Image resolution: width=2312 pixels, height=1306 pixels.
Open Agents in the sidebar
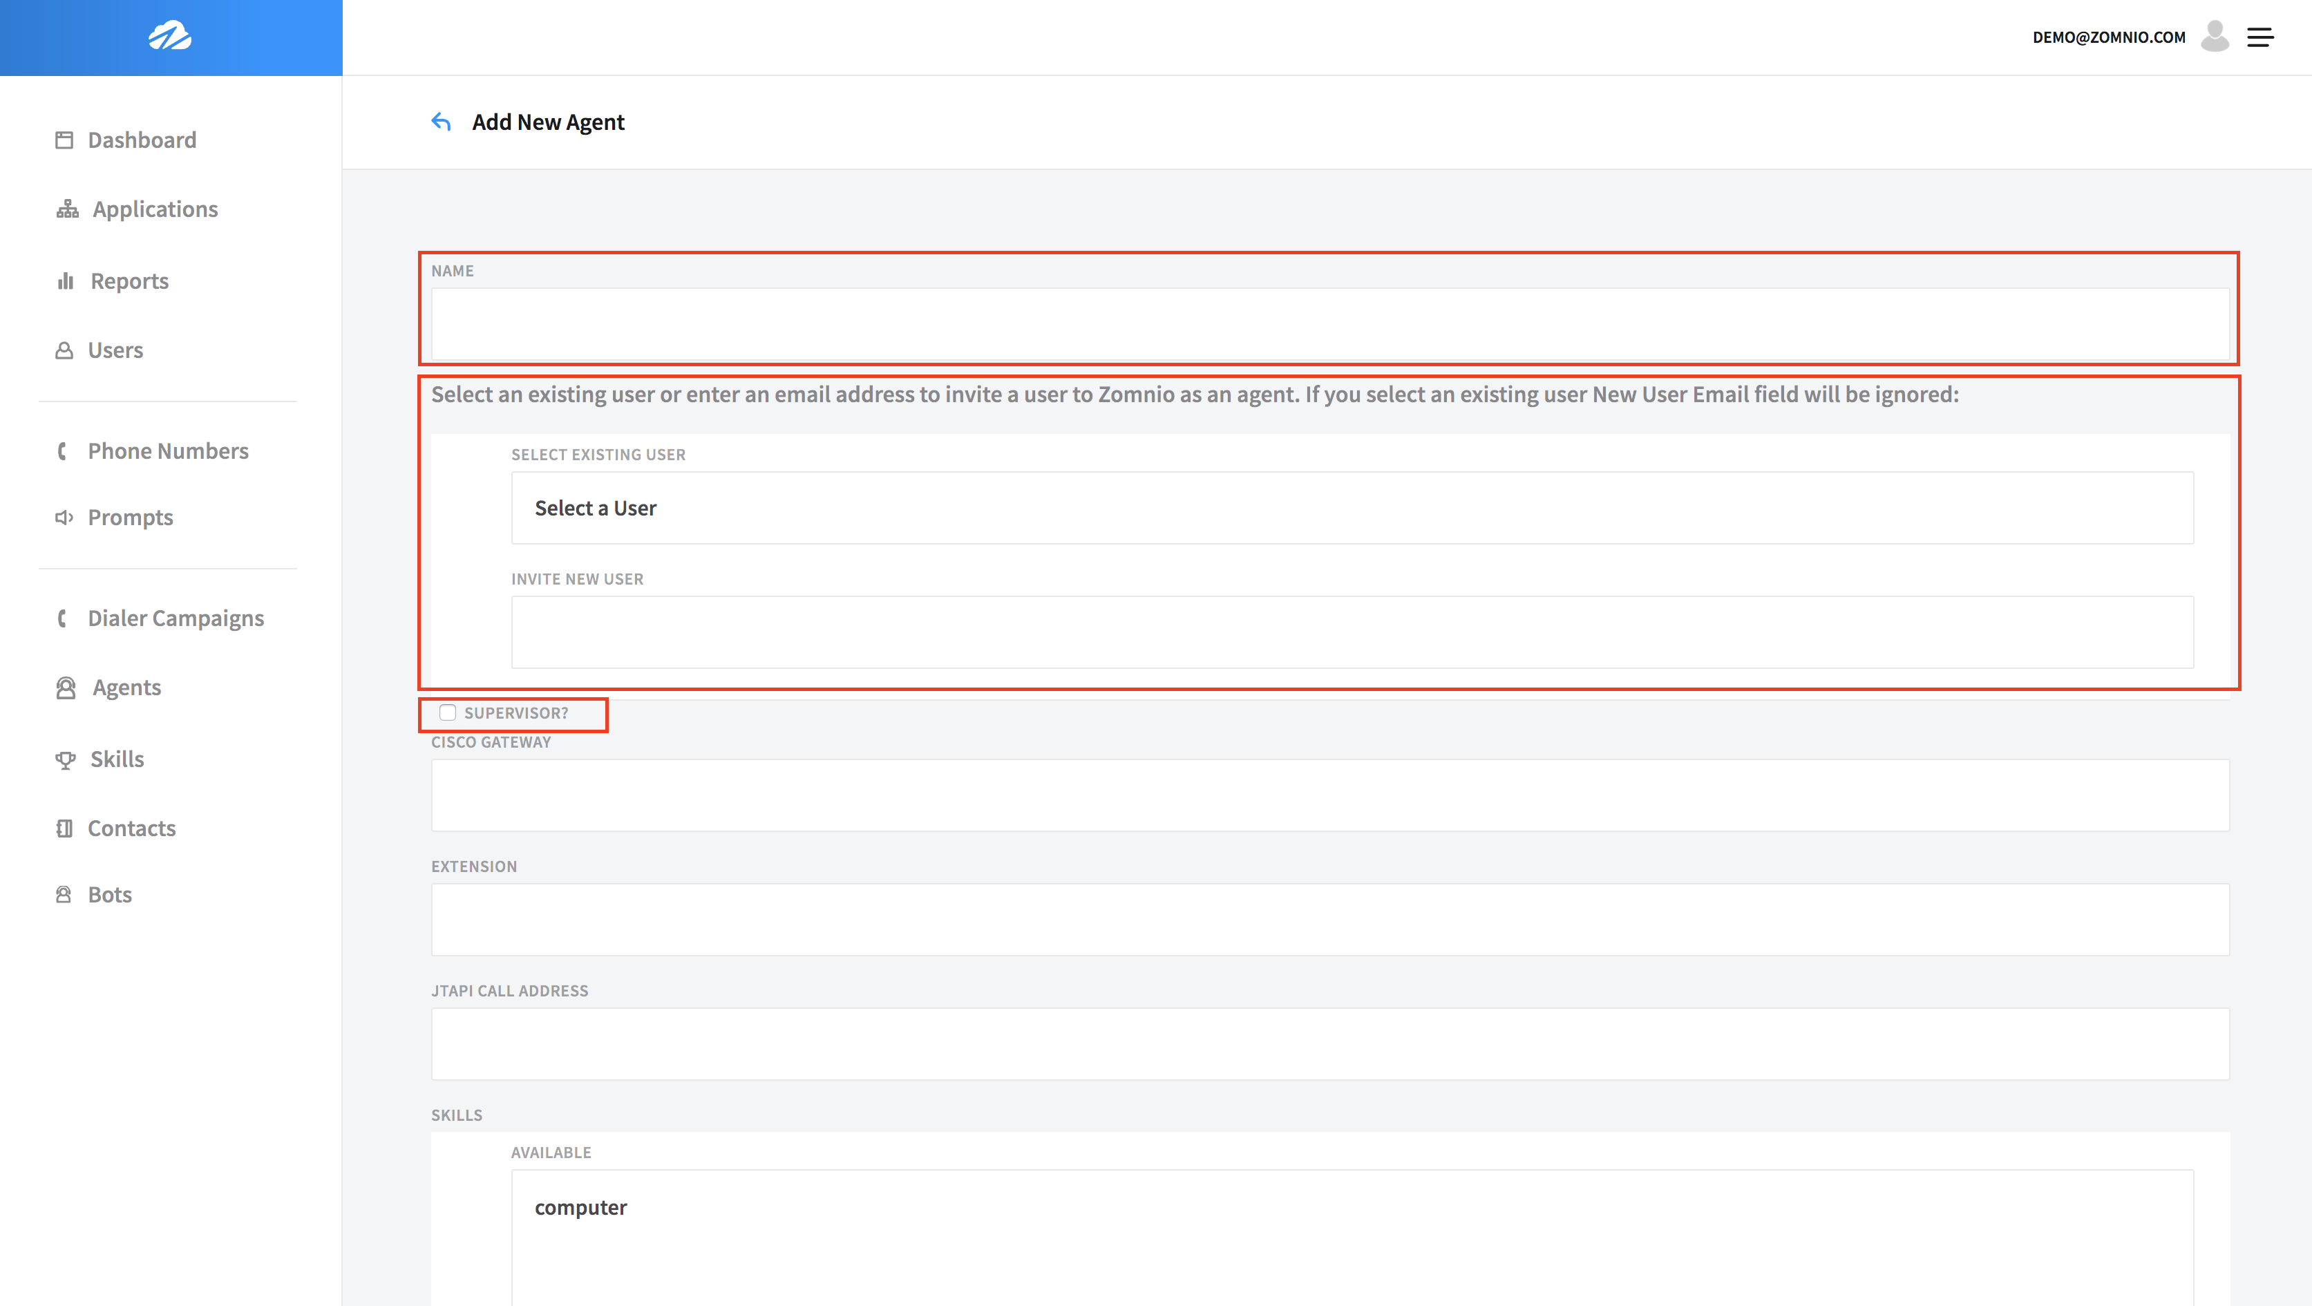[x=126, y=688]
